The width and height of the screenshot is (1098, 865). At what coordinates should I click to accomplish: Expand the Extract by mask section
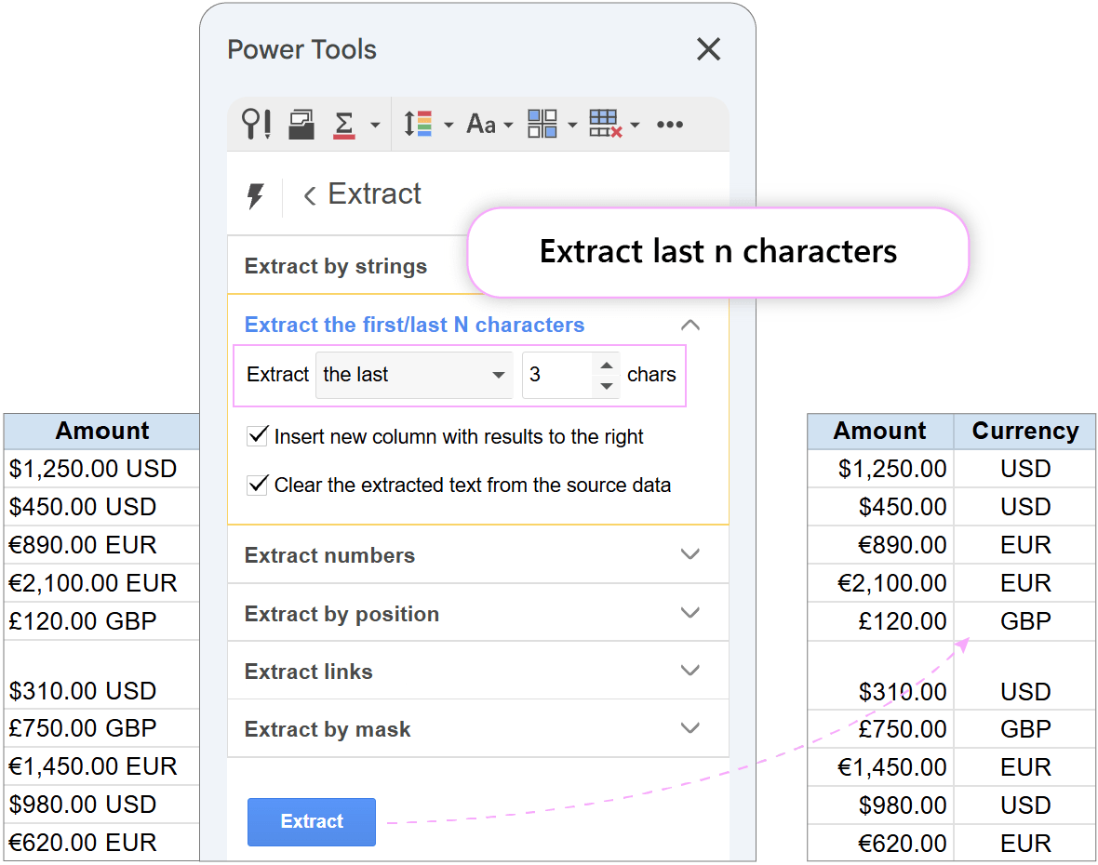(x=477, y=729)
